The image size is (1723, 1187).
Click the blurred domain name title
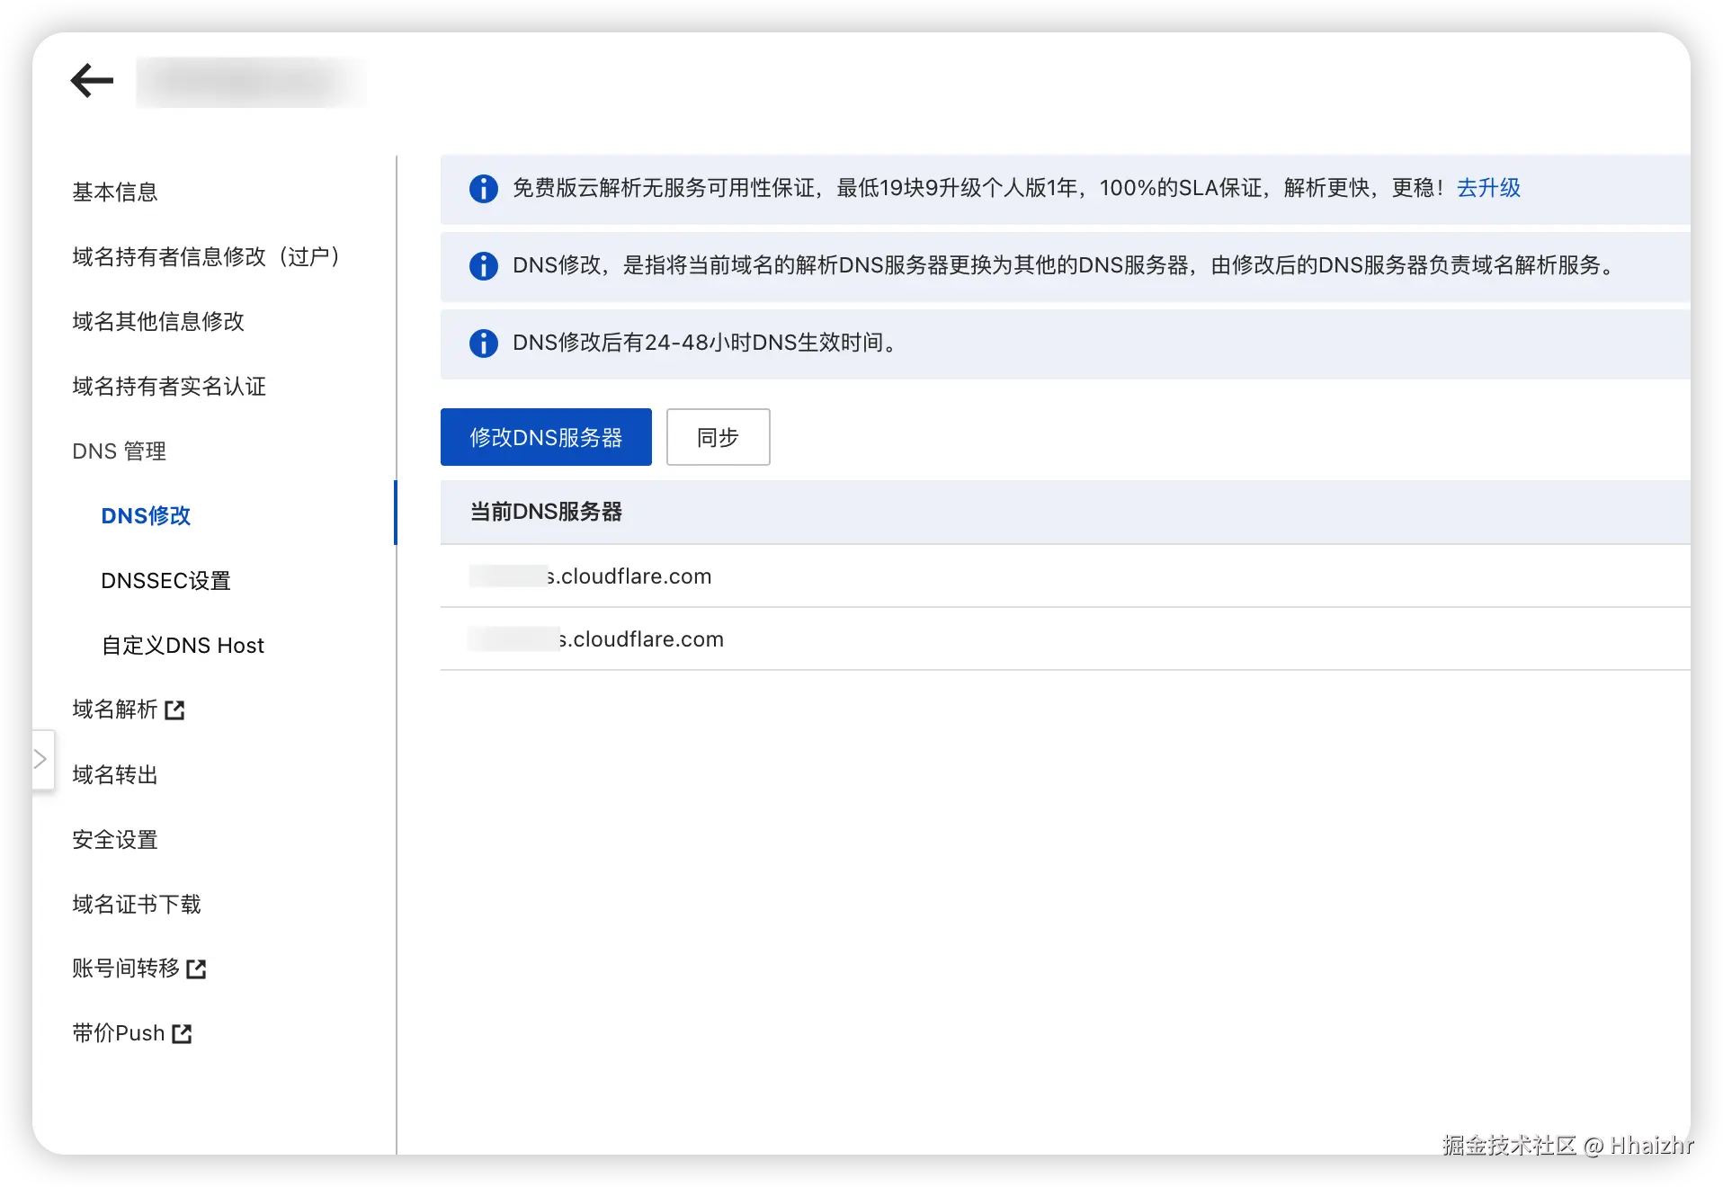(251, 82)
